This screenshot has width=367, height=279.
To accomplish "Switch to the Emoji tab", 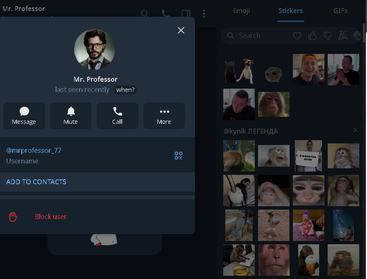I will pos(241,11).
